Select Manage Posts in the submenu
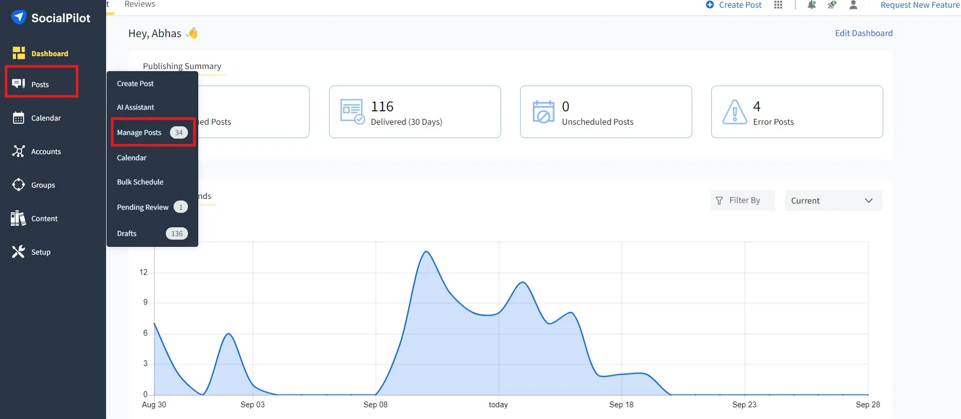Viewport: 961px width, 419px height. [140, 132]
